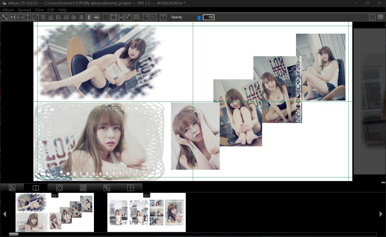Image resolution: width=386 pixels, height=237 pixels.
Task: Select the close-up portrait with swirl frame
Action: (x=99, y=141)
